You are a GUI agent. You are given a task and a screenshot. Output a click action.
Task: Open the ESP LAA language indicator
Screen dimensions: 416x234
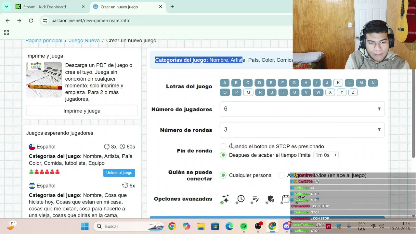(361, 226)
